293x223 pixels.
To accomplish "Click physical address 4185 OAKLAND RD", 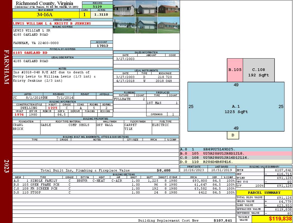I will [30, 53].
